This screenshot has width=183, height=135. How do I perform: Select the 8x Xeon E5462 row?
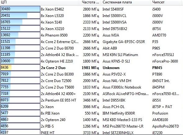(52, 9)
